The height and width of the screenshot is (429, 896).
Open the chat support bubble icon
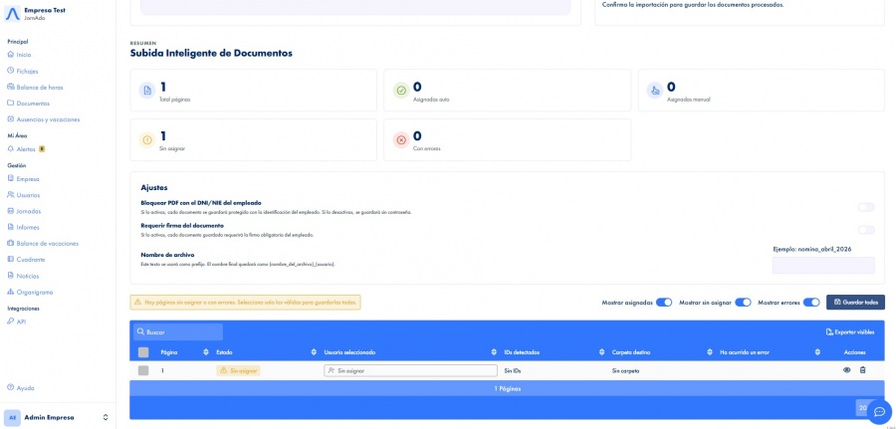[x=880, y=412]
